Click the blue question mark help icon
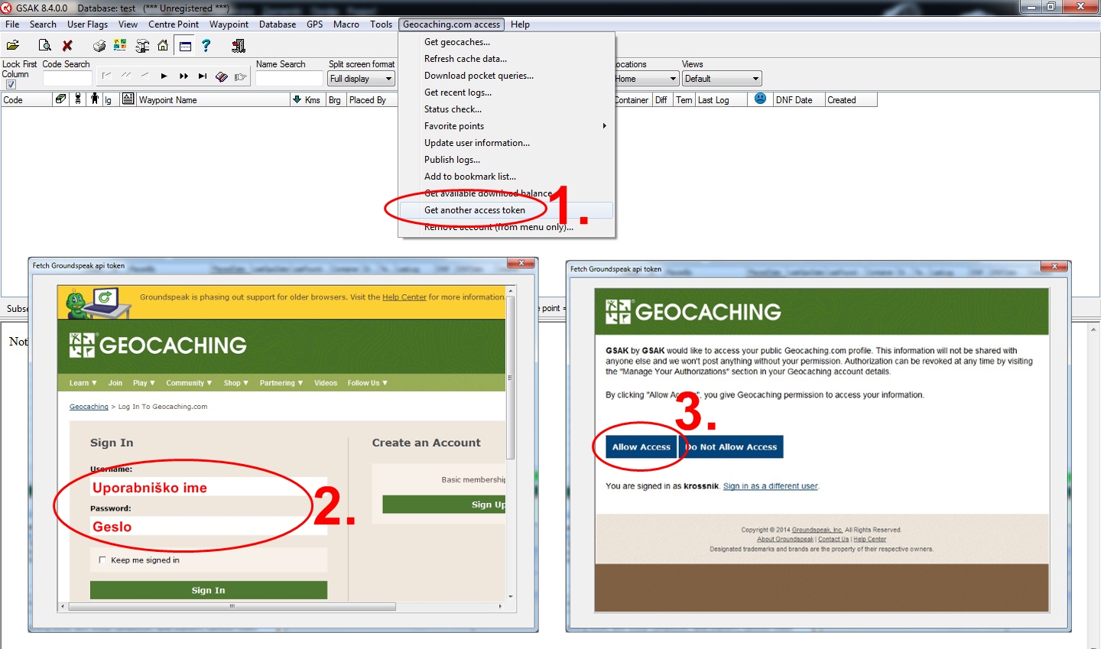The height and width of the screenshot is (649, 1101). click(206, 46)
